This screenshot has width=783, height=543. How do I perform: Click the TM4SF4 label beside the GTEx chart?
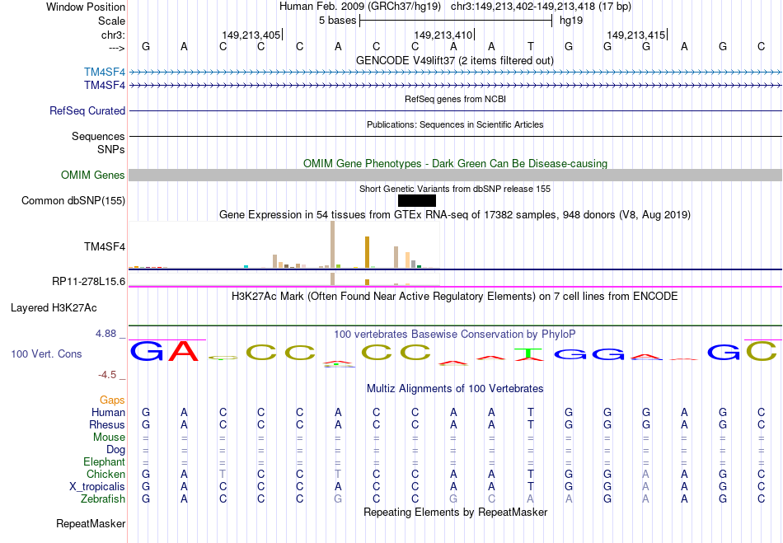point(105,246)
